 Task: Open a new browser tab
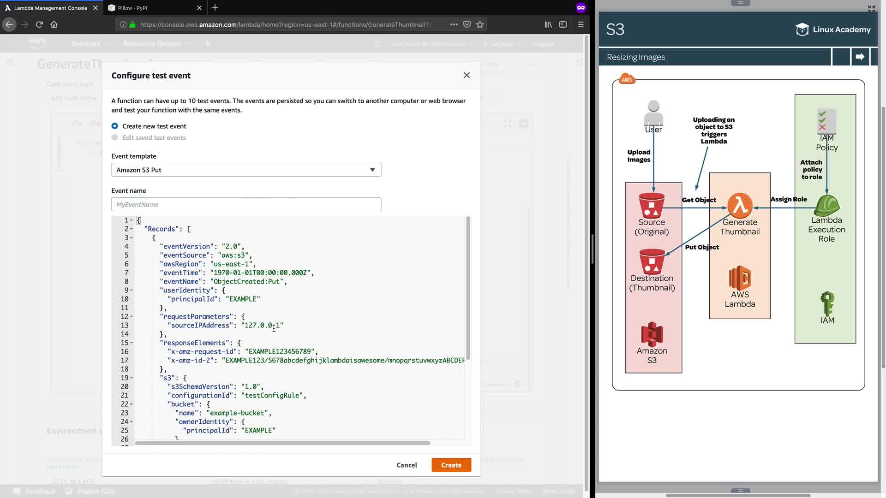coord(215,8)
